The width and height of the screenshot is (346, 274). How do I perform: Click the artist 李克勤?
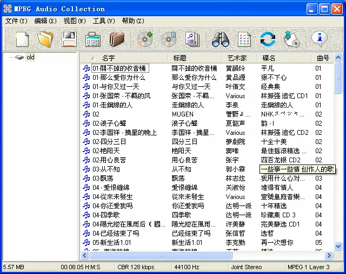(x=236, y=242)
